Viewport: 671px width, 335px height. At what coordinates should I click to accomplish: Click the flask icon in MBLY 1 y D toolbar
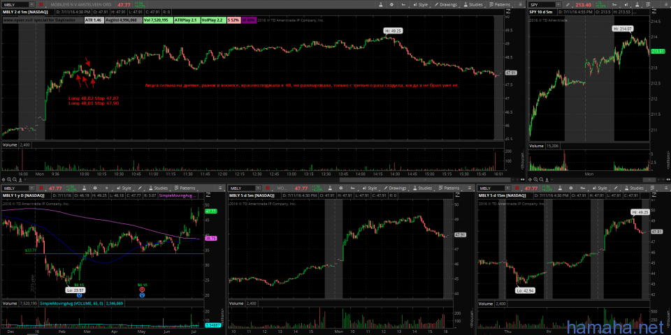tap(84, 188)
